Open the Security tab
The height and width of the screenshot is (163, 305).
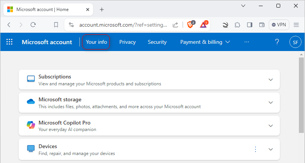[157, 42]
